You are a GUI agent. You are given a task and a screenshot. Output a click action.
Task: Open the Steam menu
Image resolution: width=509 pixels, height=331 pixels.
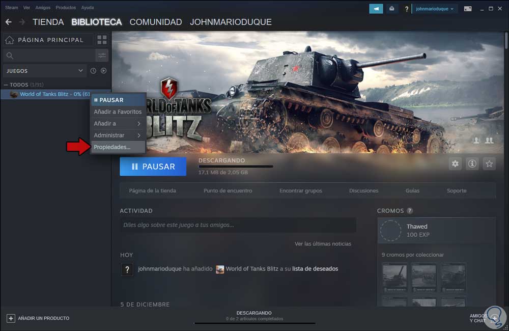pyautogui.click(x=11, y=8)
